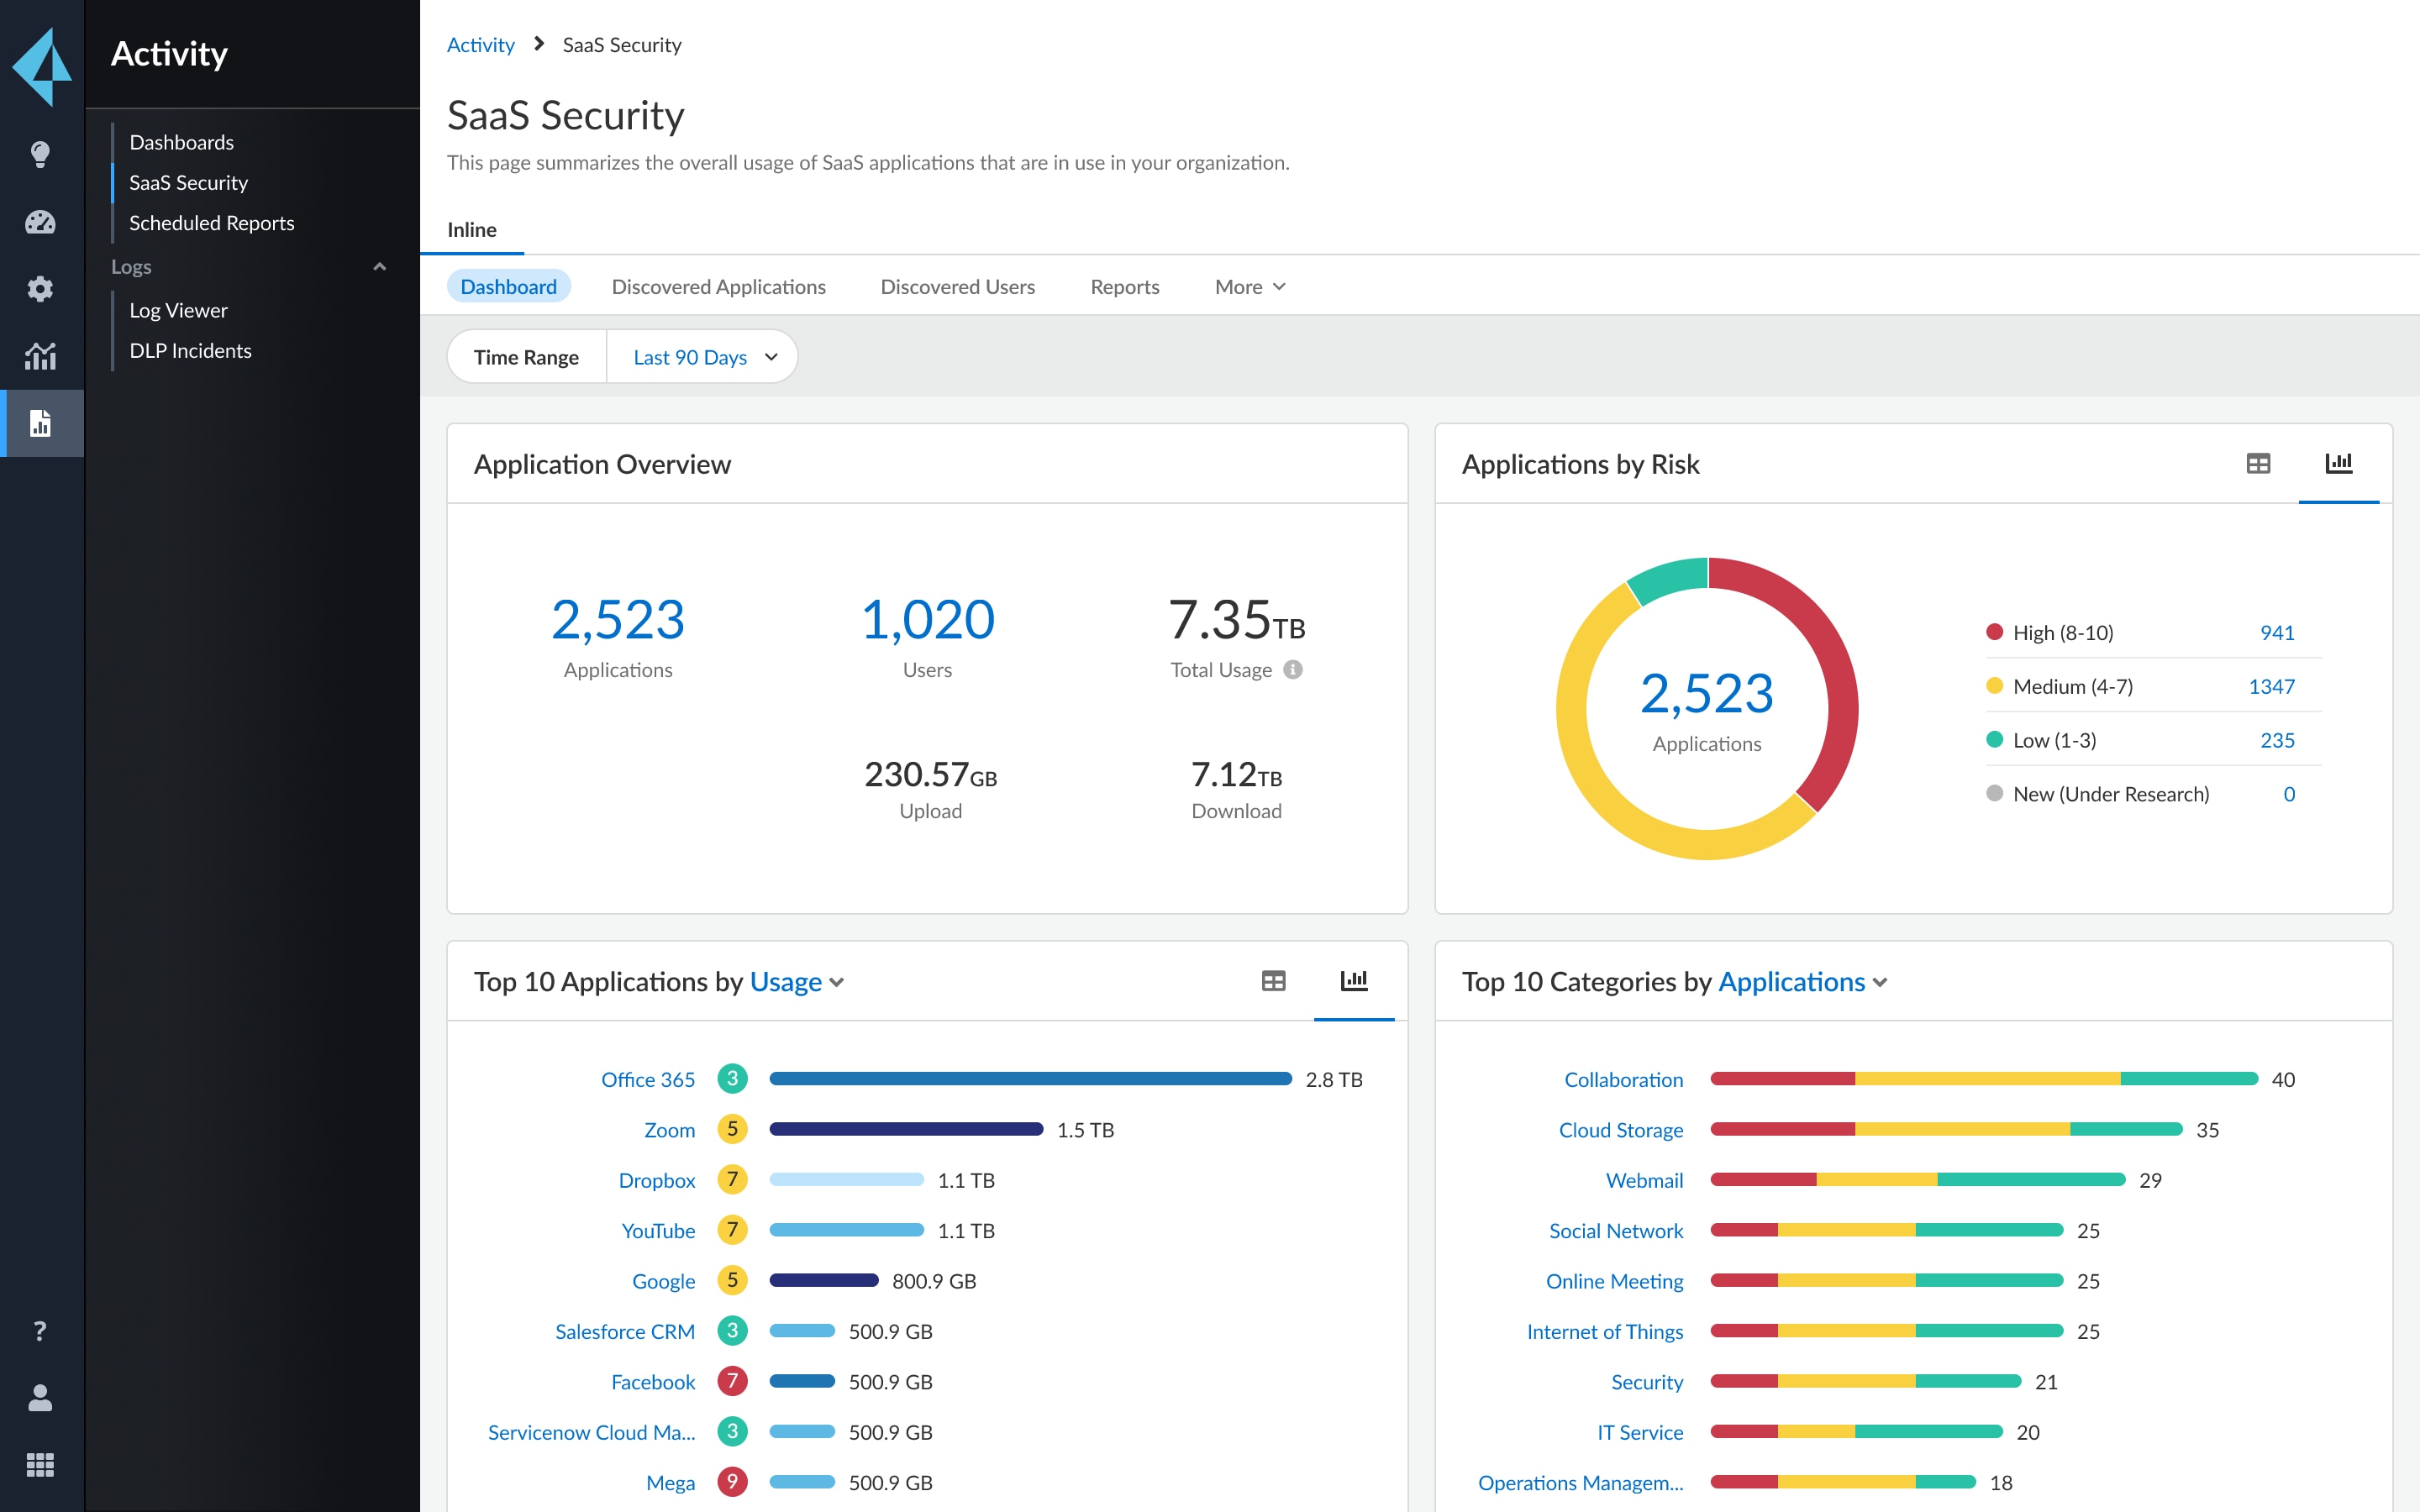The height and width of the screenshot is (1512, 2420).
Task: Open the settings gear icon in the sidebar
Action: (40, 289)
